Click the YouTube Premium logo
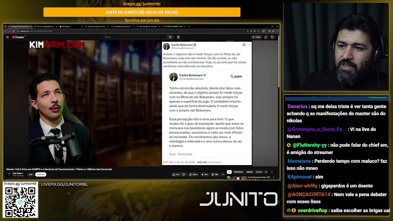The height and width of the screenshot is (221, 393). 18,37
